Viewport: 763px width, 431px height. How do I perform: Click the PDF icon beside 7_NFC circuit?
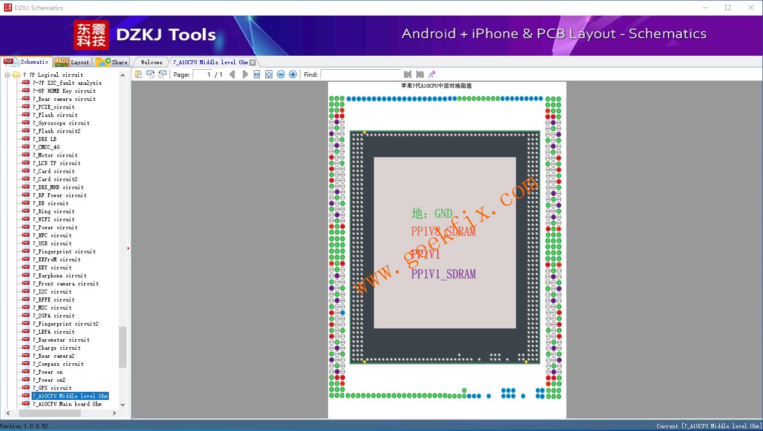[26, 235]
